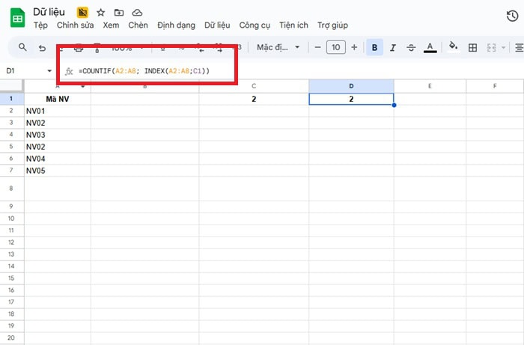This screenshot has height=345, width=524.
Task: Open the horizontal align icon
Action: click(519, 47)
